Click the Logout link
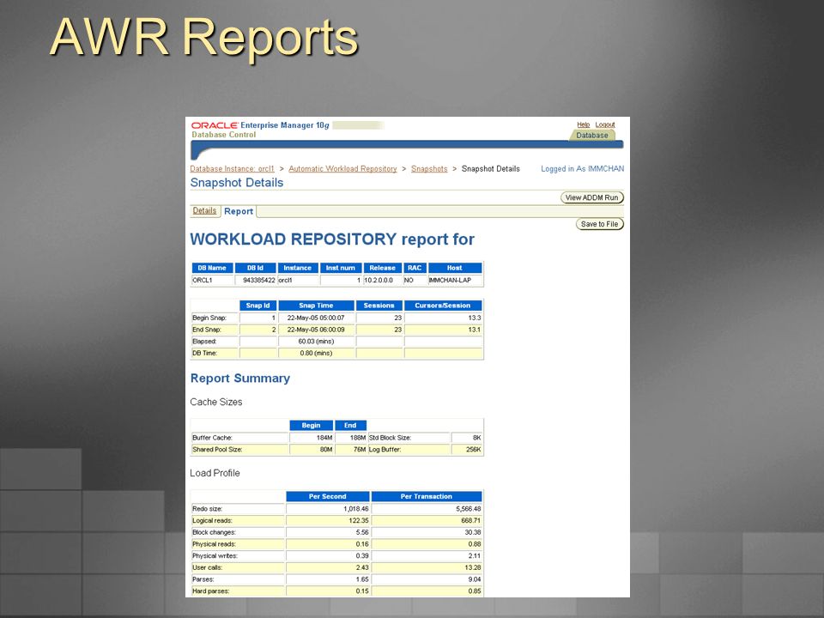This screenshot has width=824, height=618. [x=605, y=124]
